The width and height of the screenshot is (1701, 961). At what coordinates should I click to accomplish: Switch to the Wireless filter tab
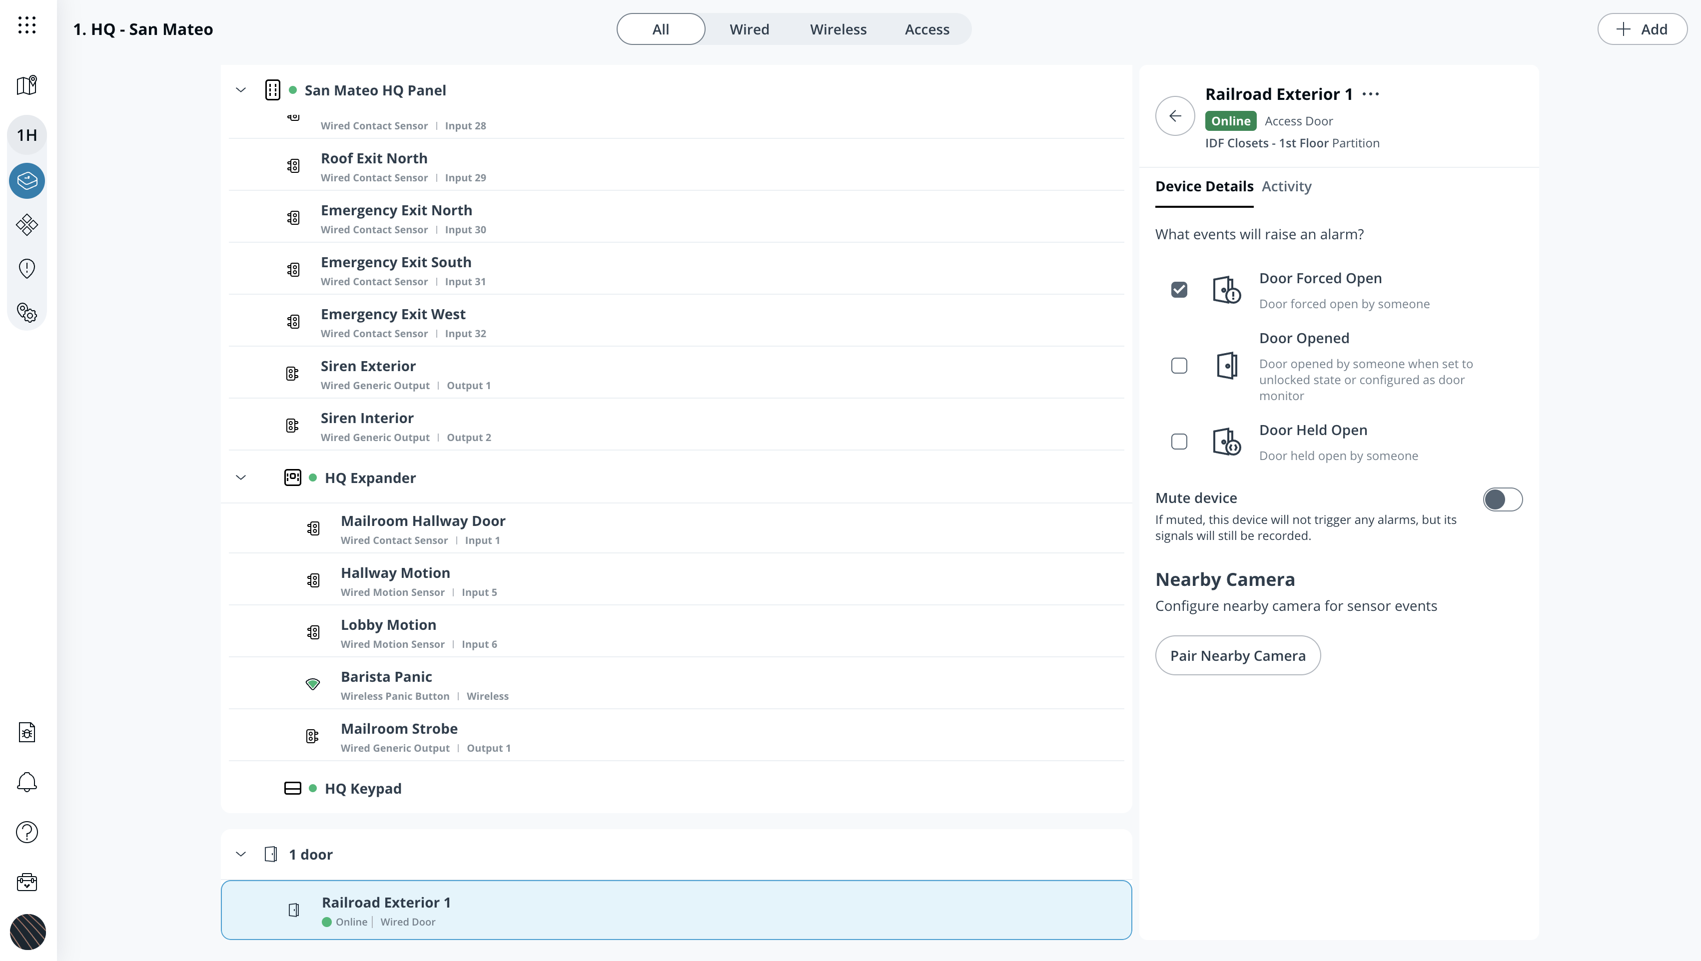(838, 29)
